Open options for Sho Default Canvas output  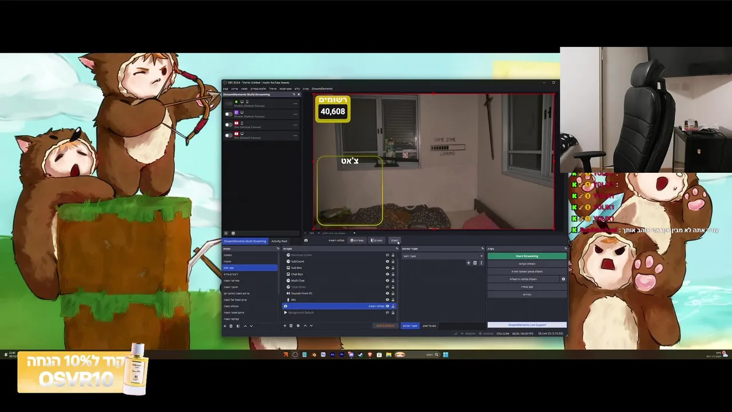click(x=295, y=136)
